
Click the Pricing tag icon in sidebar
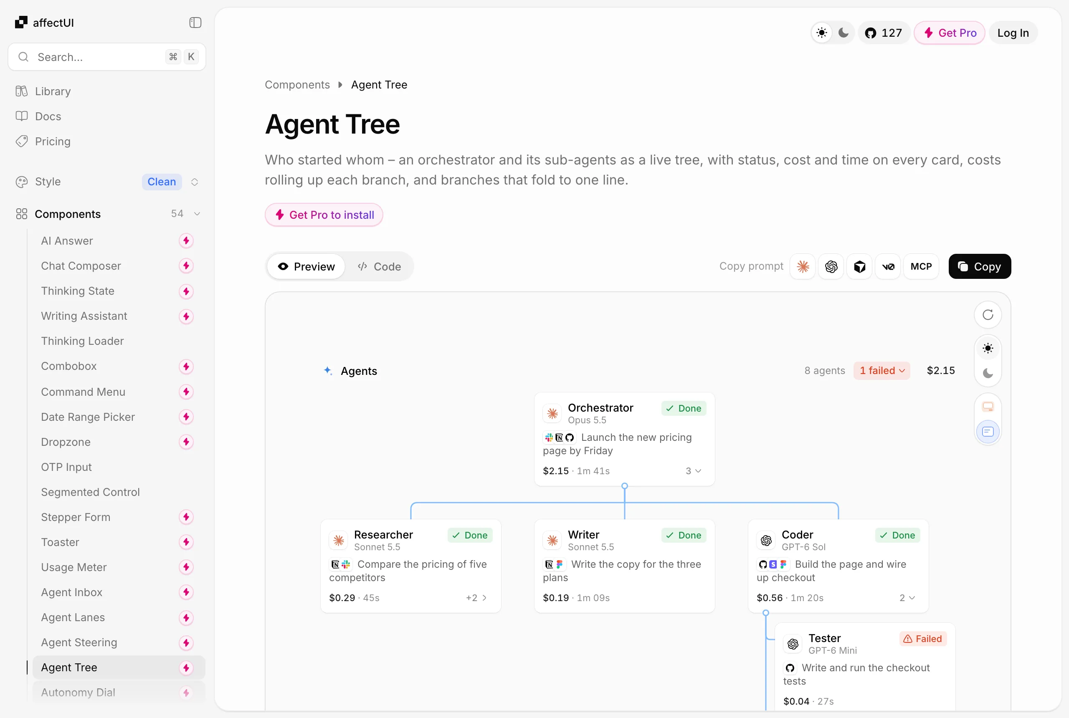click(x=22, y=141)
